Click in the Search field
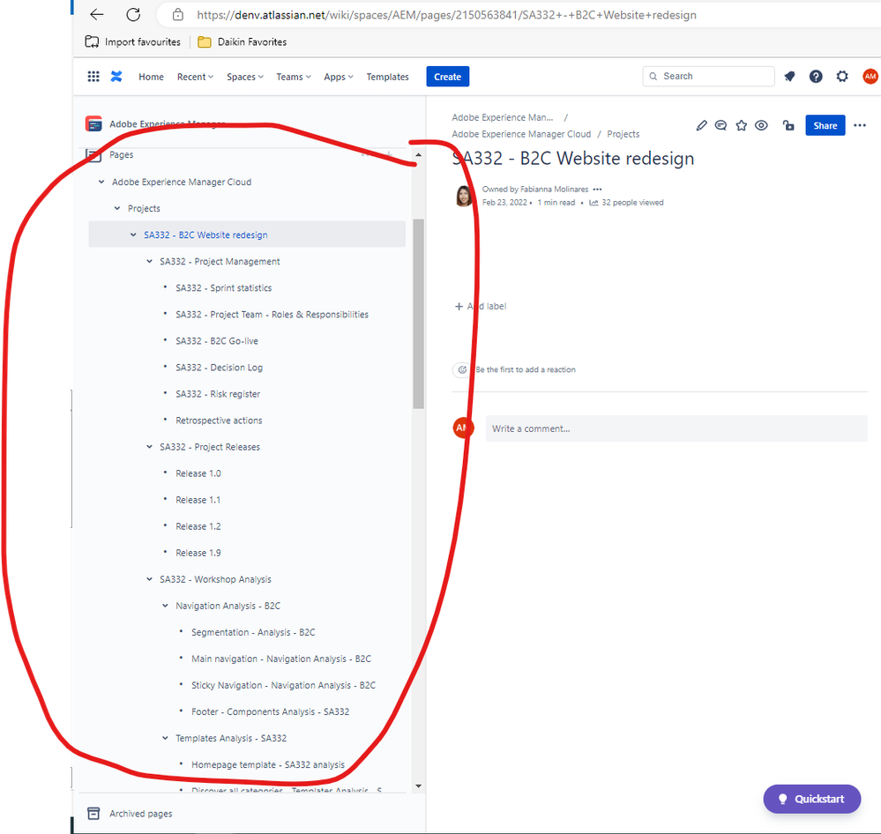Screen dimensions: 881x834 (x=708, y=77)
